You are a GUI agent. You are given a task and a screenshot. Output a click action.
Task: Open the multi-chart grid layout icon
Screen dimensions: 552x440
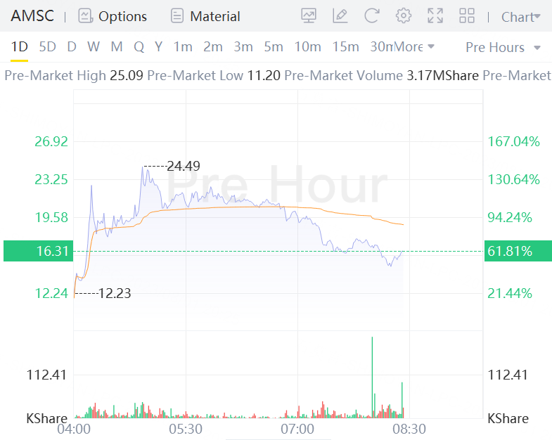point(467,16)
